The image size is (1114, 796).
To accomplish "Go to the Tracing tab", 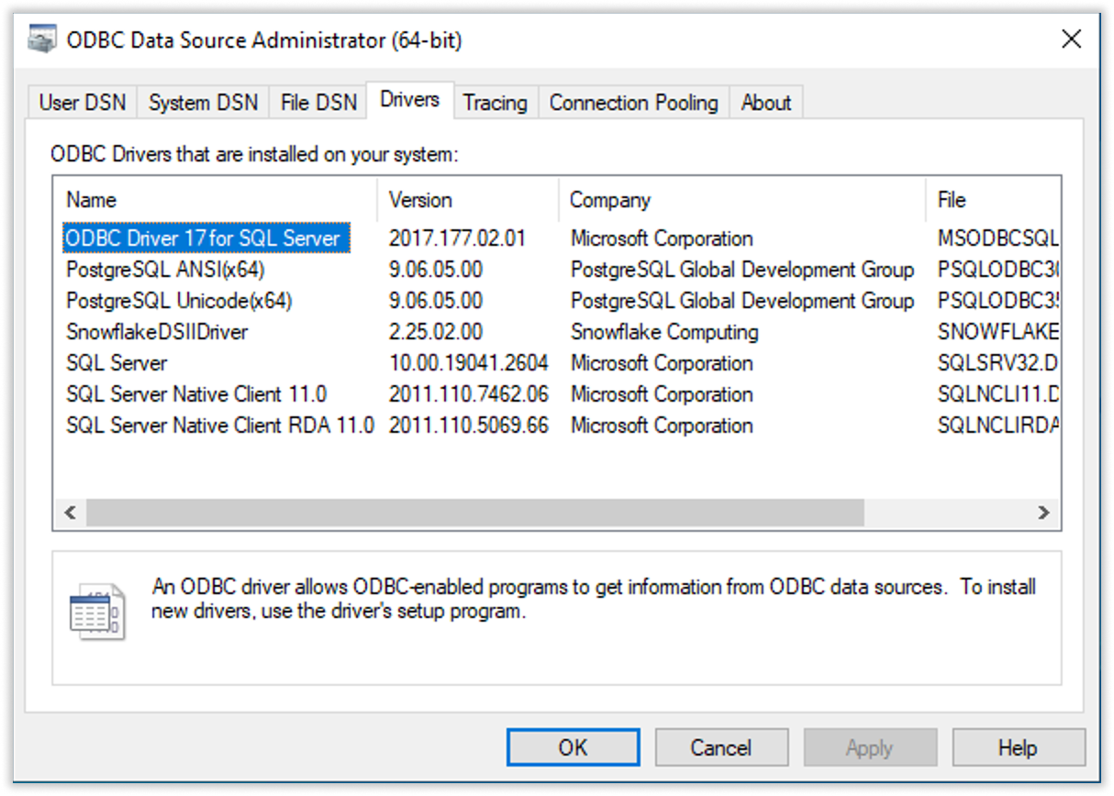I will coord(496,103).
